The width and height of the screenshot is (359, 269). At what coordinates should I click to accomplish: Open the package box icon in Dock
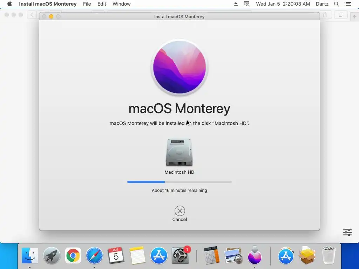(x=307, y=255)
